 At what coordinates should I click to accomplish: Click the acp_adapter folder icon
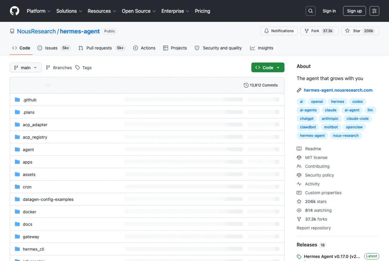pos(17,124)
